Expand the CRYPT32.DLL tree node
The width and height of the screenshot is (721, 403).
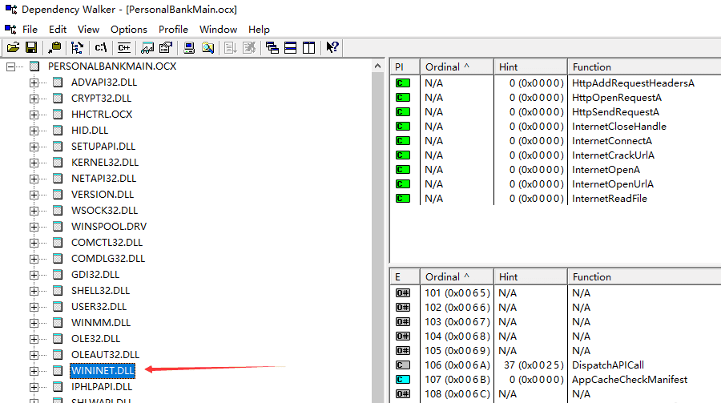pos(34,99)
